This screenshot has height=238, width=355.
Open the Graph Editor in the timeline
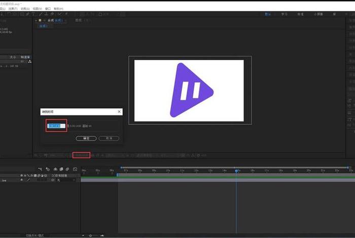coord(75,169)
